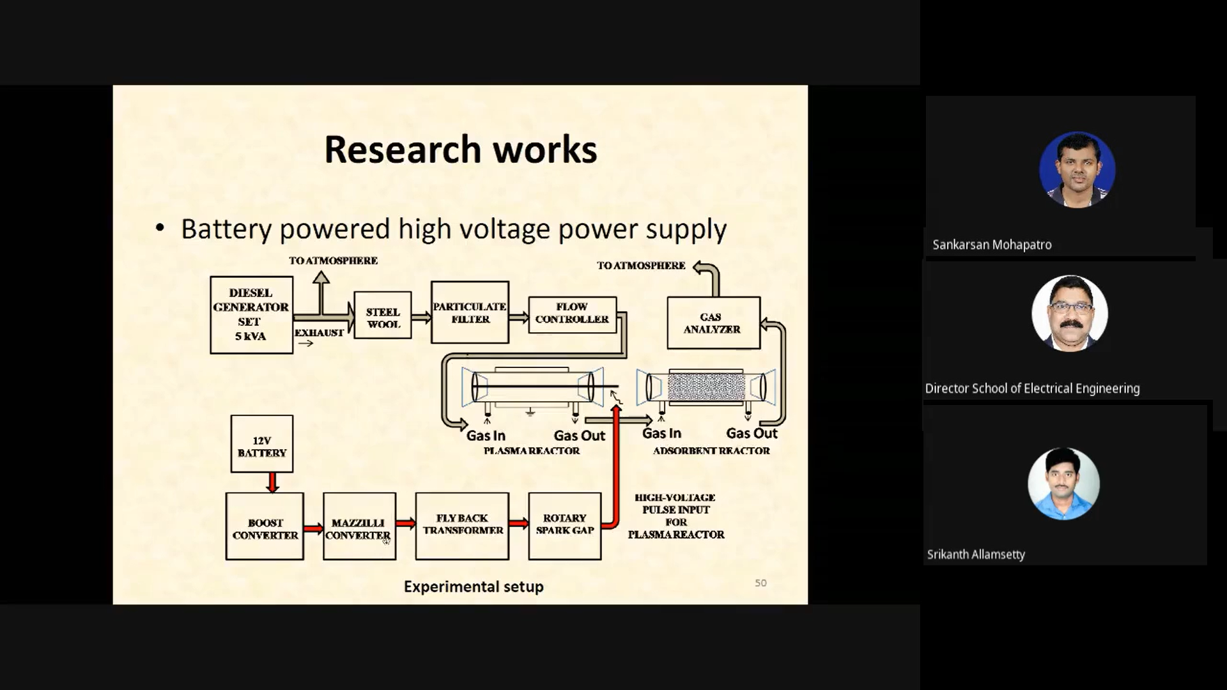Click the red arrow below 12V Battery
1227x690 pixels.
tap(273, 482)
